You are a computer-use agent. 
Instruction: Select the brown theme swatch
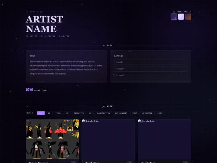tap(188, 17)
